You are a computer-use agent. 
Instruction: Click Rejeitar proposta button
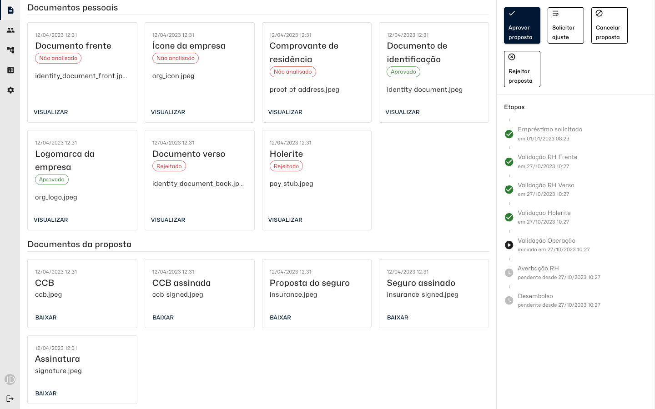522,69
